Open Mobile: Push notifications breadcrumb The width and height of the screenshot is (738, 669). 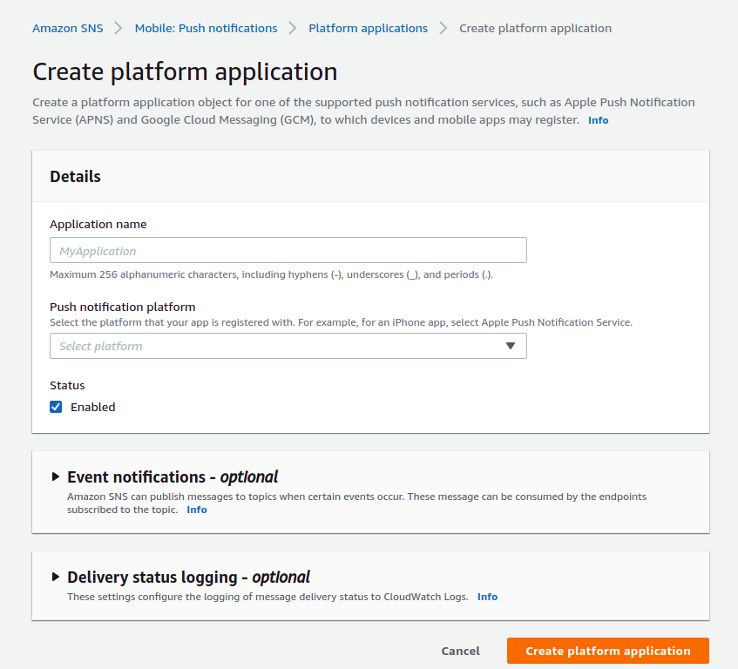tap(206, 28)
